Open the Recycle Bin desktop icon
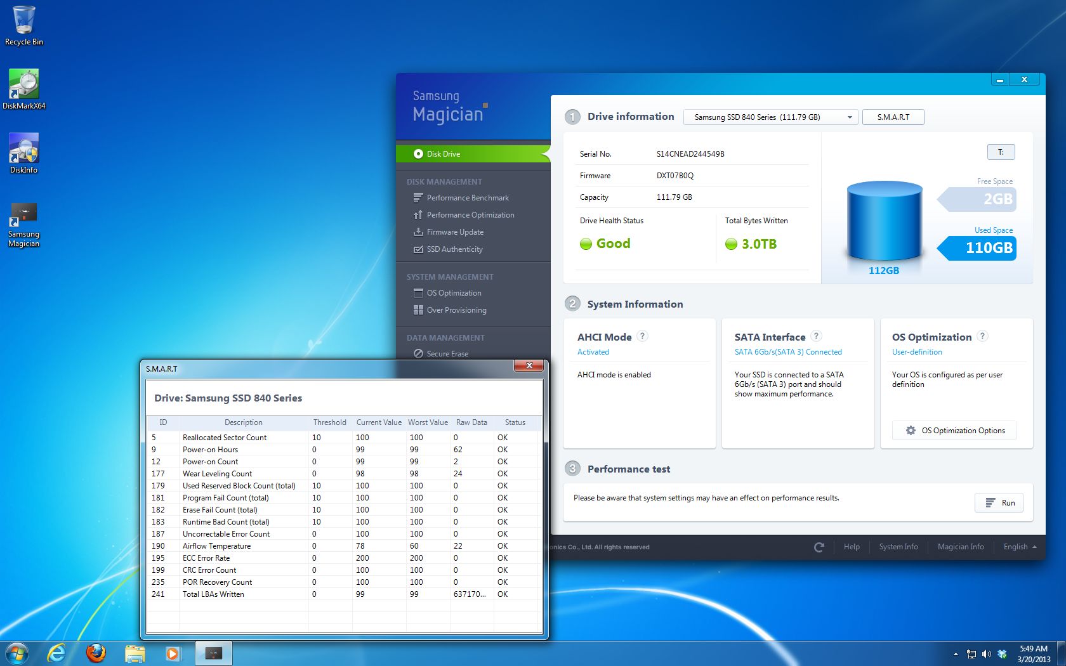 [x=24, y=25]
